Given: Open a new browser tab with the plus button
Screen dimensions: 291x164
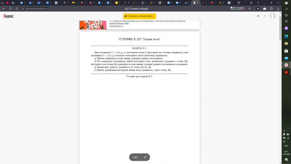Looking at the screenshot, I should pyautogui.click(x=239, y=3).
